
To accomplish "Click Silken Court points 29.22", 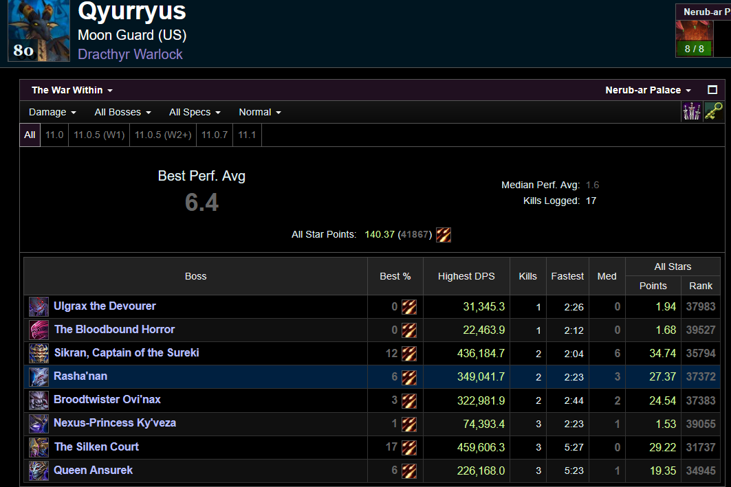I will 662,447.
